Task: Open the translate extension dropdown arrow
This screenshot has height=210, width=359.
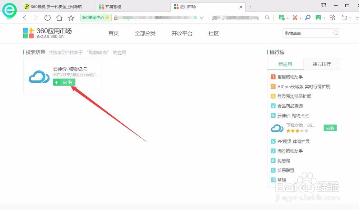Action: pyautogui.click(x=288, y=18)
